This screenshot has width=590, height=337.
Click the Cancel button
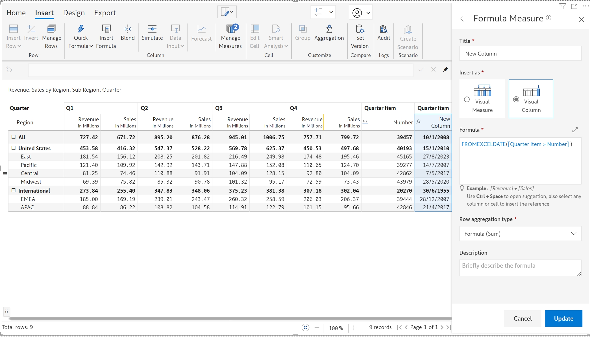[522, 318]
